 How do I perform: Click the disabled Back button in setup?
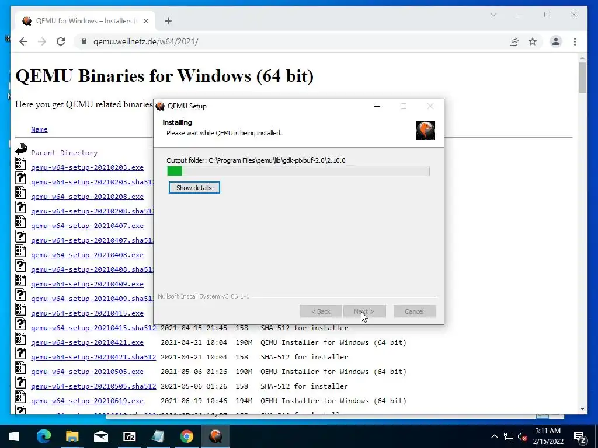(x=321, y=311)
